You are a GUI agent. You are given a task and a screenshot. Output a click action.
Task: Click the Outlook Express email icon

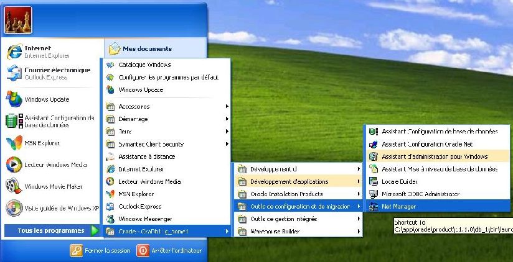pyautogui.click(x=14, y=73)
